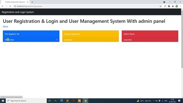The image size is (183, 103).
Task: Open the Chrome profile avatar
Action: [x=177, y=6]
